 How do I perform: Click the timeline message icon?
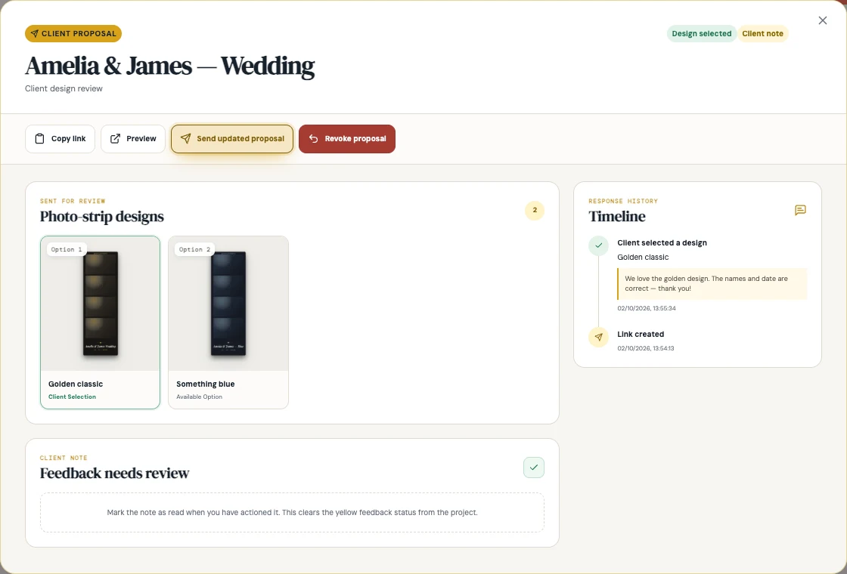(x=801, y=211)
